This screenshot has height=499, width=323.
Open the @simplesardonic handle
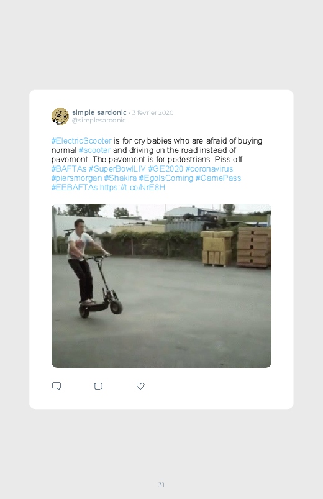click(99, 121)
